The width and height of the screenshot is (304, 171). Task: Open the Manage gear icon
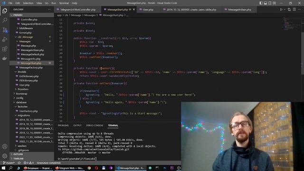5,156
